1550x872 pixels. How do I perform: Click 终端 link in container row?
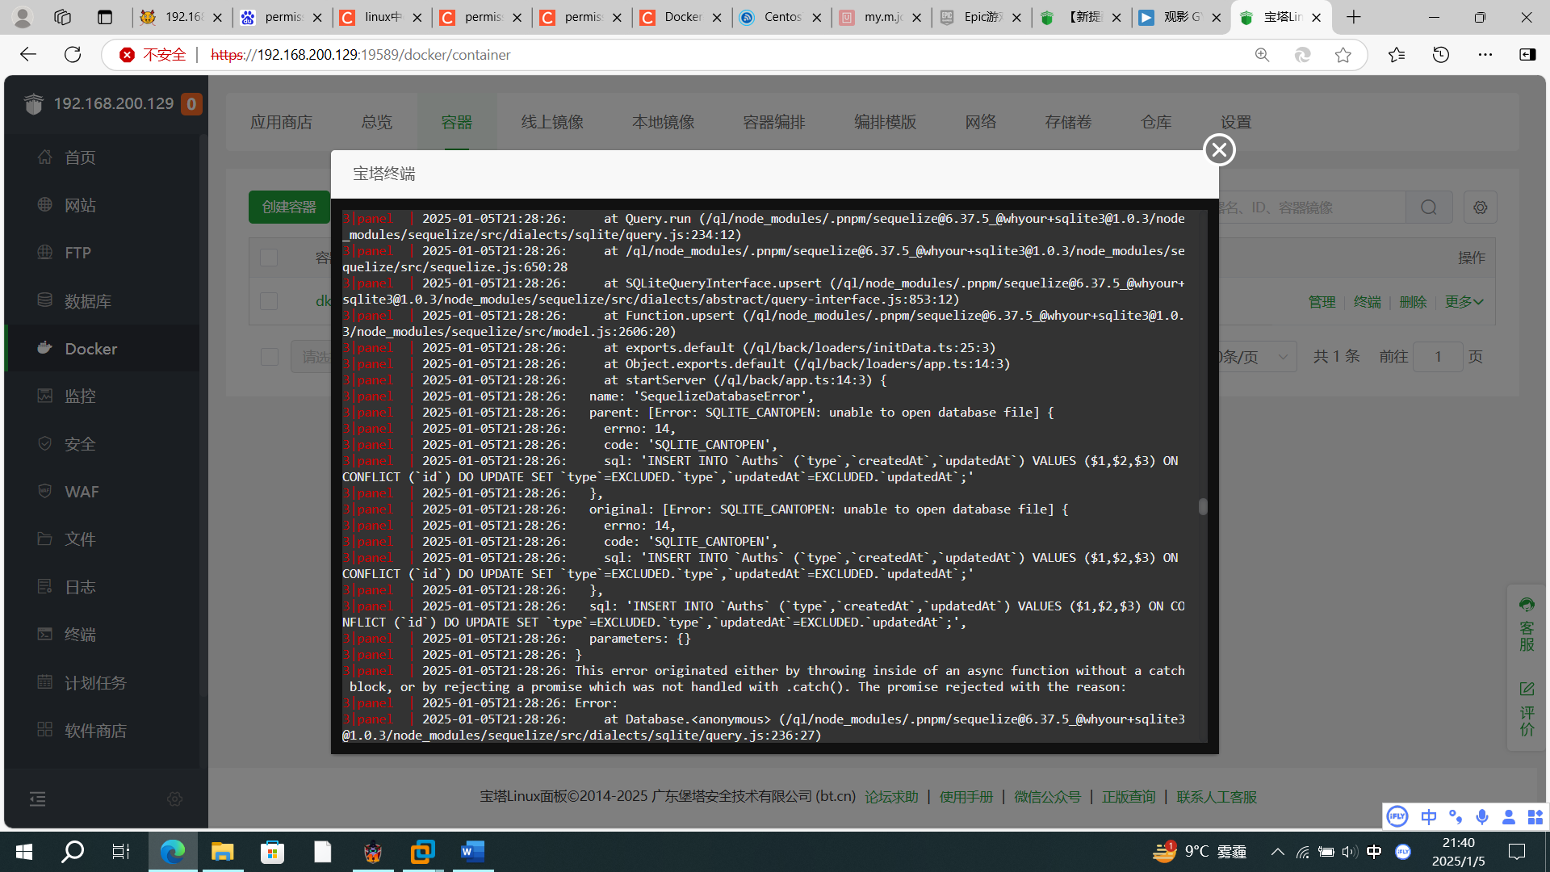[x=1368, y=302]
